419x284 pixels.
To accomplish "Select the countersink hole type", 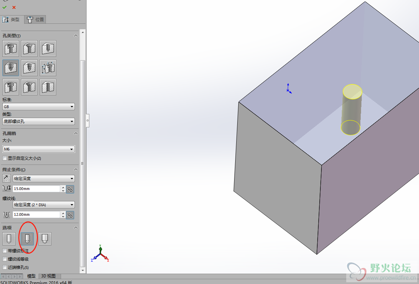I will click(29, 49).
